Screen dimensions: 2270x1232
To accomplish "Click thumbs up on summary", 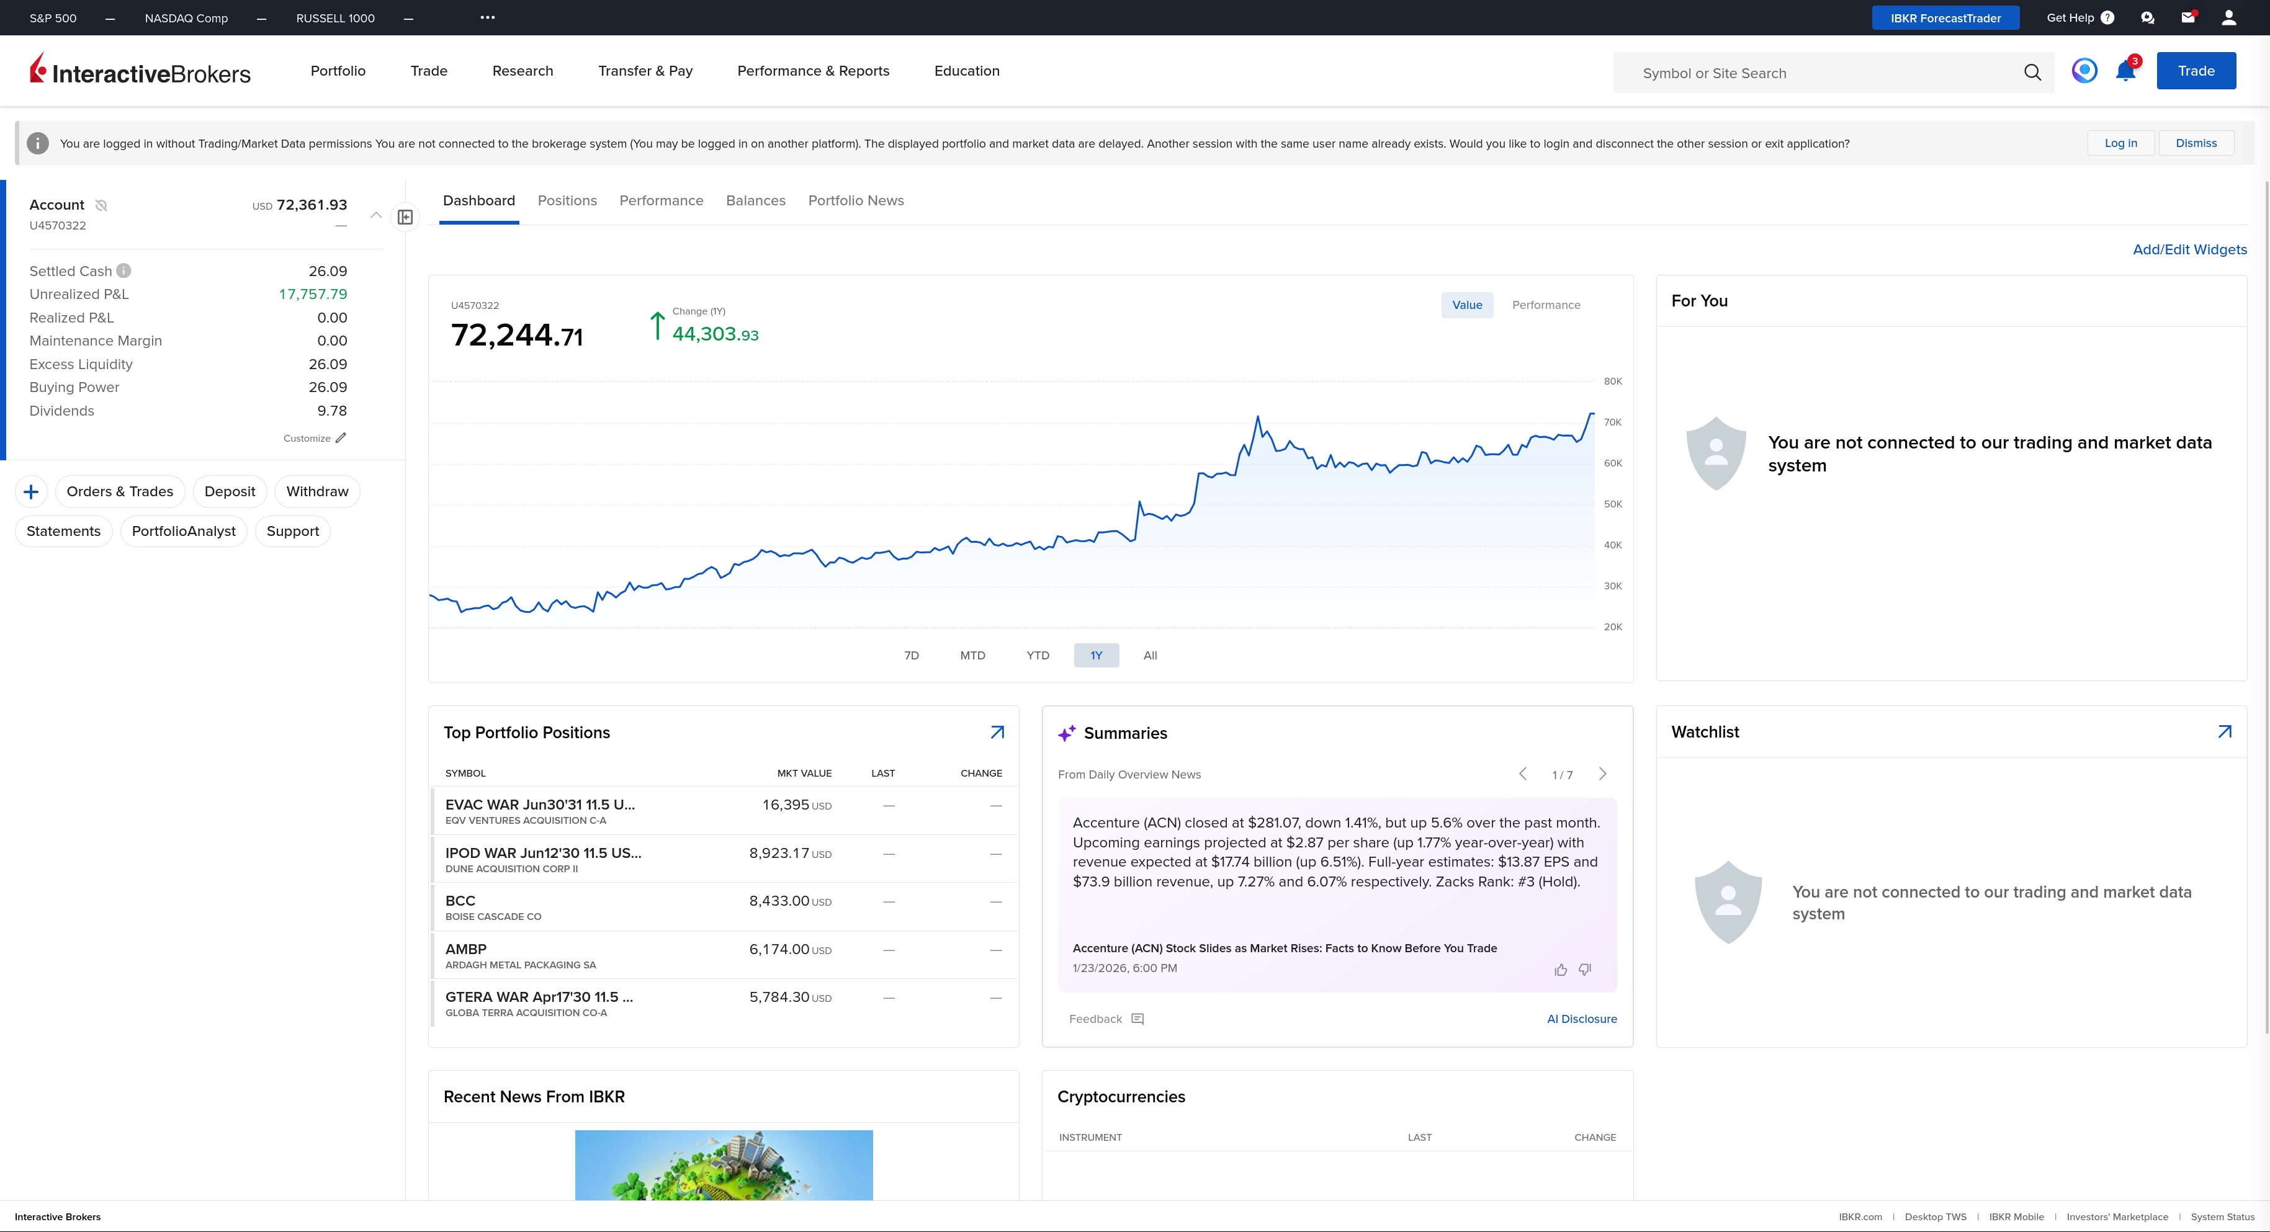I will tap(1561, 970).
